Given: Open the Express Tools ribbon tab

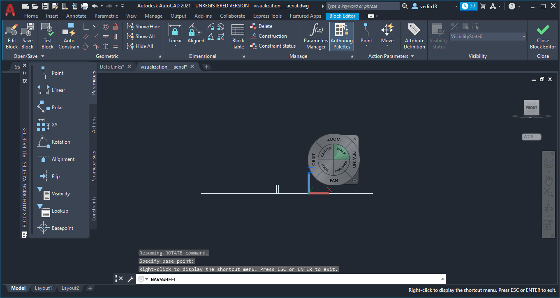Looking at the screenshot, I should click(x=267, y=16).
